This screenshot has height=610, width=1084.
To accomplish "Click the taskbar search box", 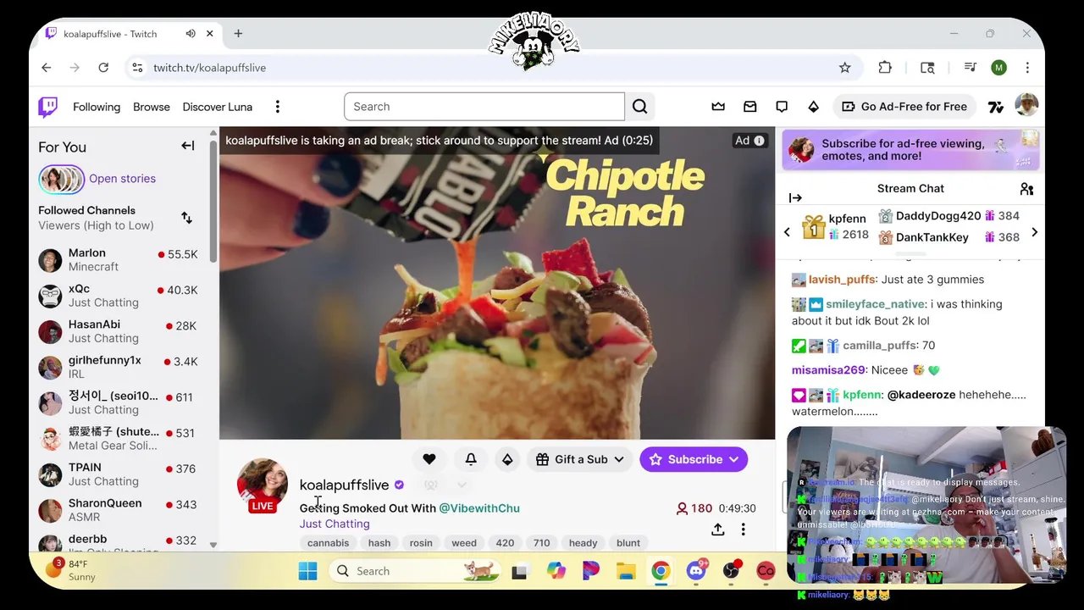I will (x=415, y=571).
